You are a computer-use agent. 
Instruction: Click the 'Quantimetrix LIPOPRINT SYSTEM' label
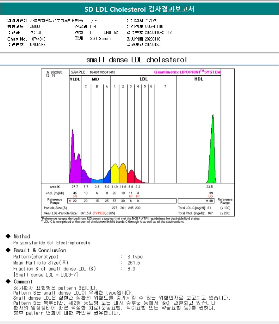[187, 72]
